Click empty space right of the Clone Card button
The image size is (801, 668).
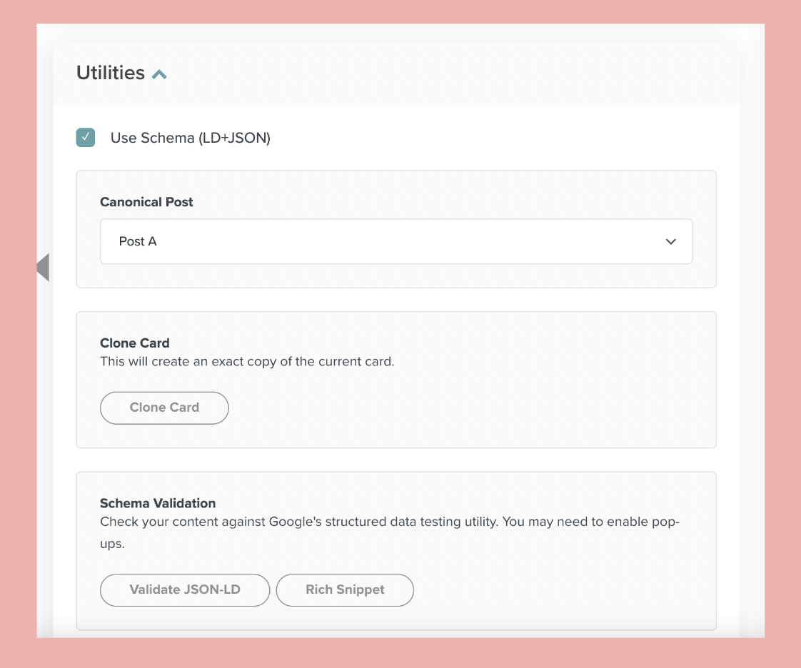(464, 408)
